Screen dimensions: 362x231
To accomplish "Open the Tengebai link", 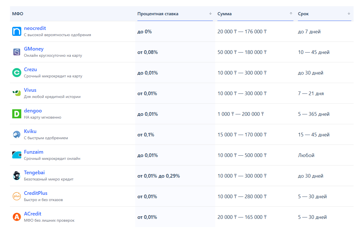I will tap(34, 173).
